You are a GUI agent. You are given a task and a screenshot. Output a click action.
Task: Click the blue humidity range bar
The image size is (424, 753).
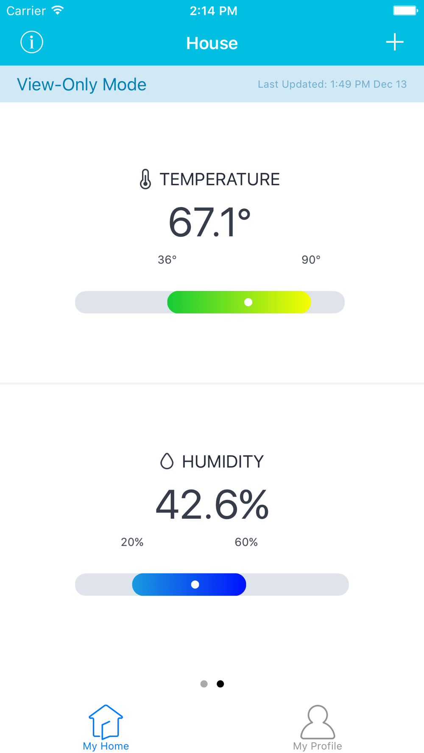coord(189,584)
